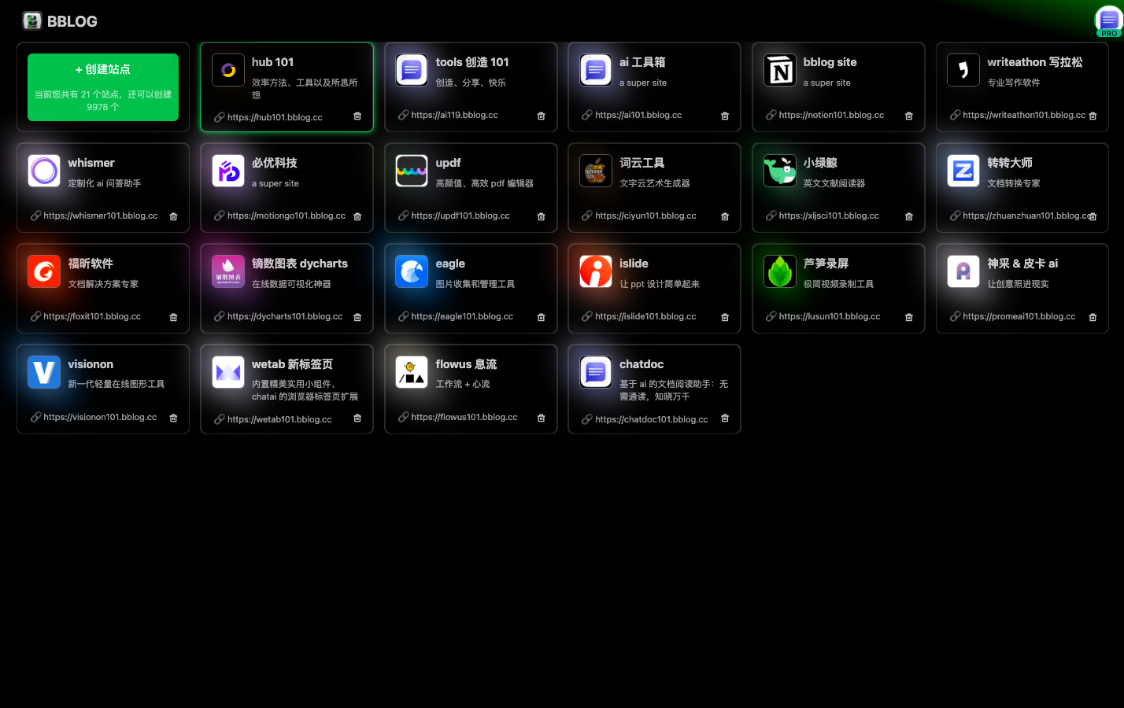Click the eagle blue logo icon
Screen dimensions: 1124x708
(412, 271)
